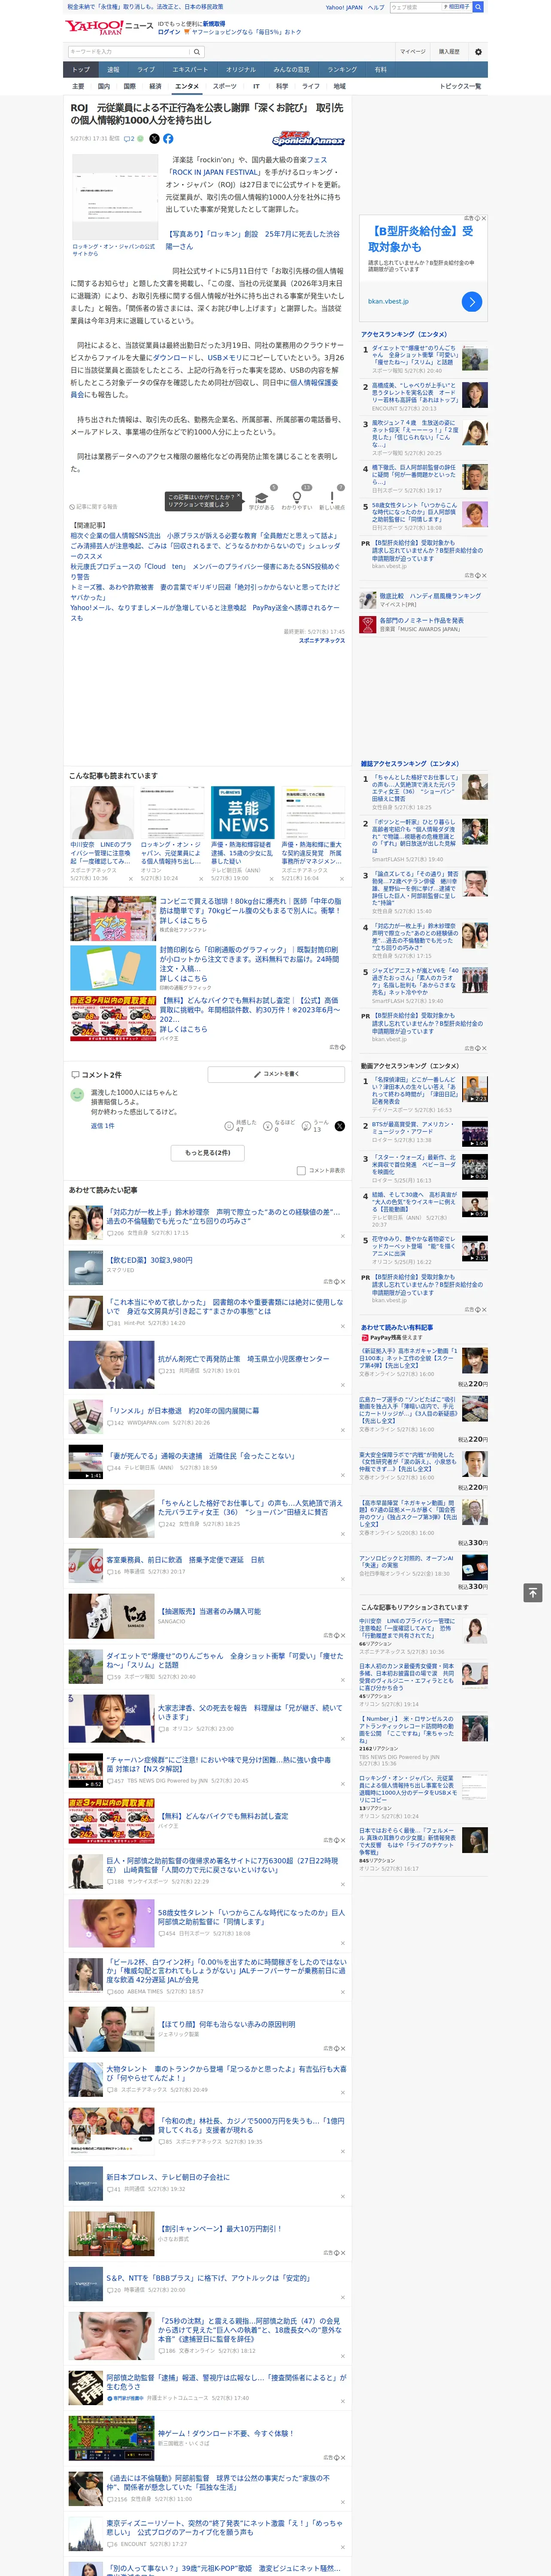Click the keyword search magnifier icon

click(x=197, y=52)
